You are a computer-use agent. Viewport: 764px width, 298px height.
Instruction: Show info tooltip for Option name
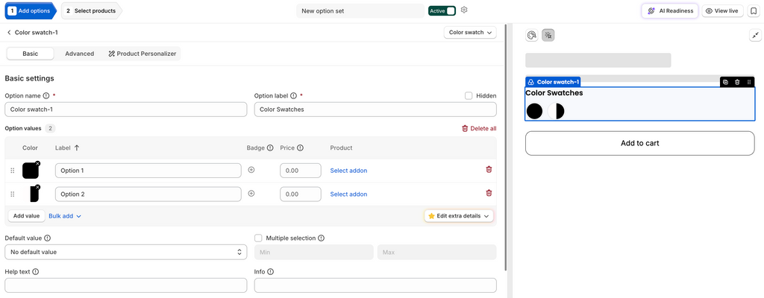tap(46, 96)
